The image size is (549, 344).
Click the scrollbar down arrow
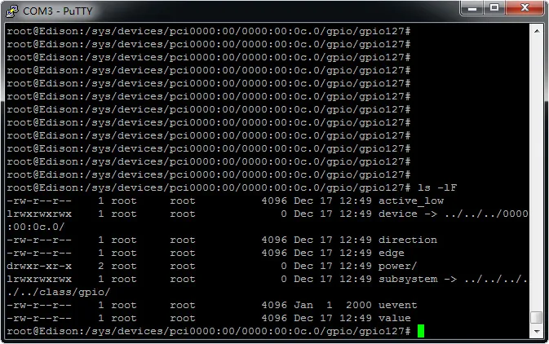point(536,332)
